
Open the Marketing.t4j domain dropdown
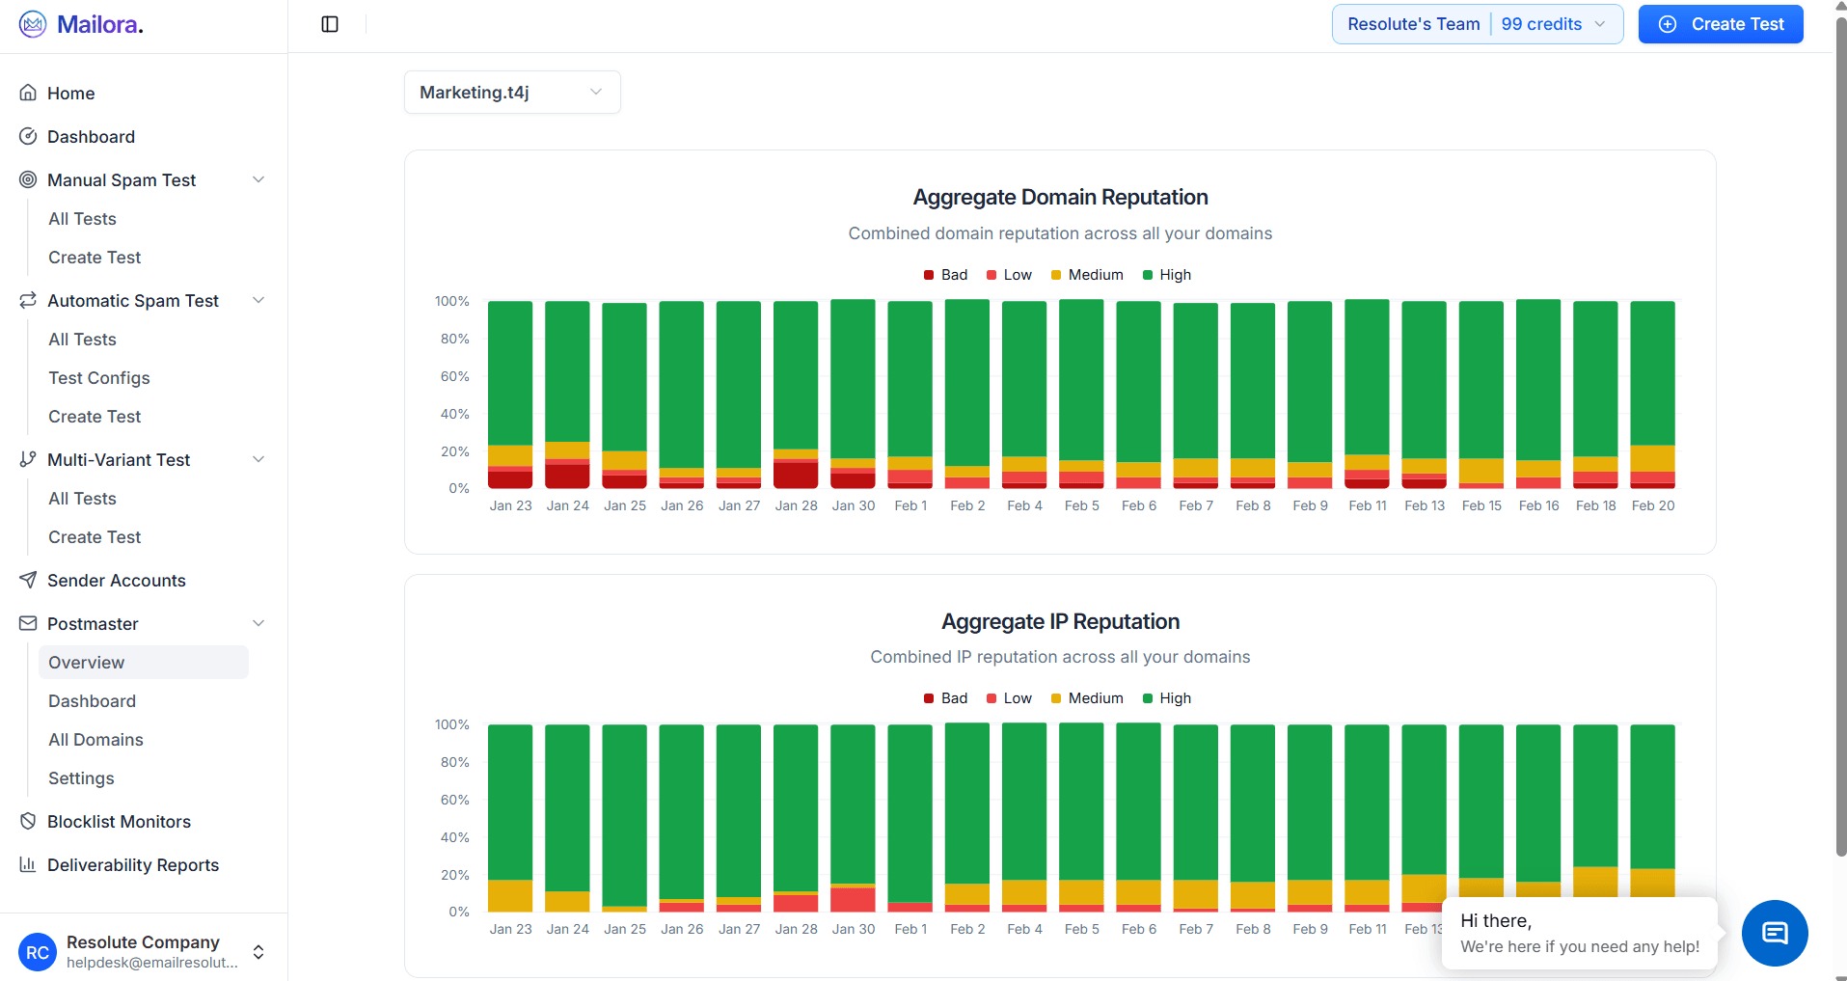click(512, 92)
